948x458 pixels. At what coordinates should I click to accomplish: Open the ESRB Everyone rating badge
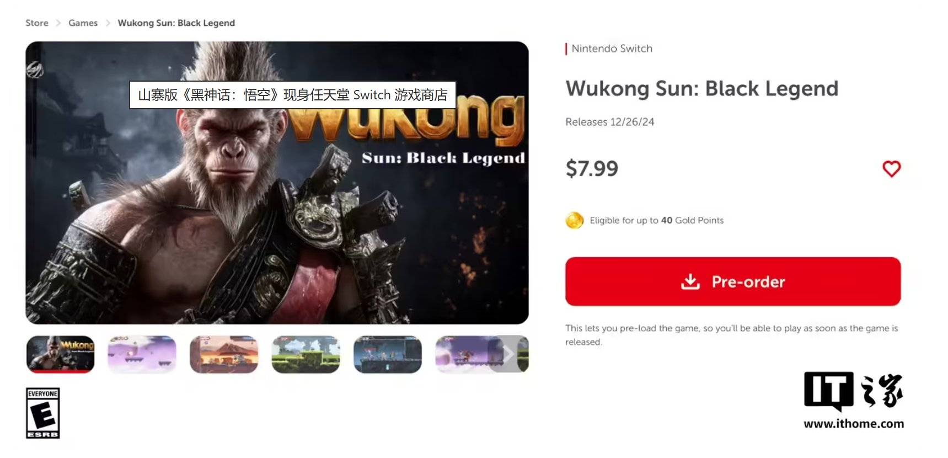point(43,413)
